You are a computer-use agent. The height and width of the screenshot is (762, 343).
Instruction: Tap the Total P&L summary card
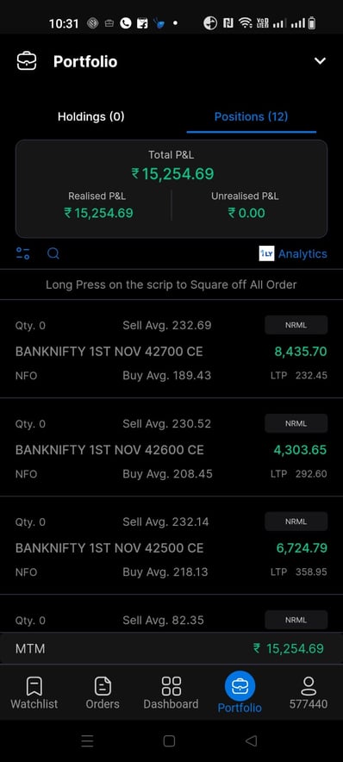pos(171,189)
